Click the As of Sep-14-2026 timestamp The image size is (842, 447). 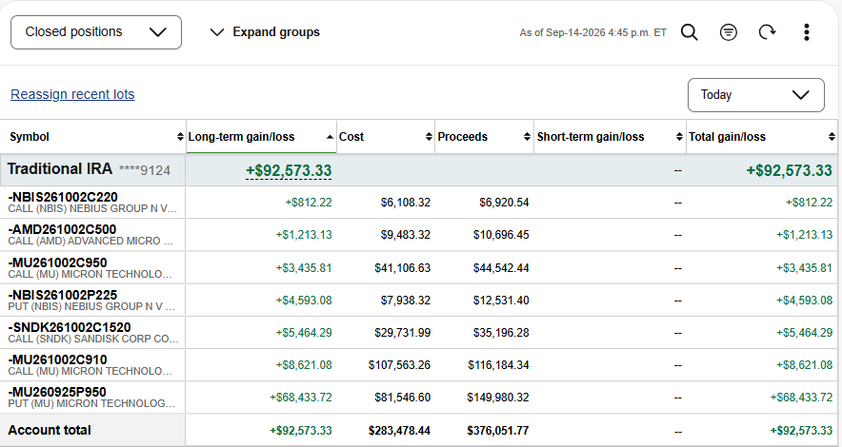click(x=592, y=32)
